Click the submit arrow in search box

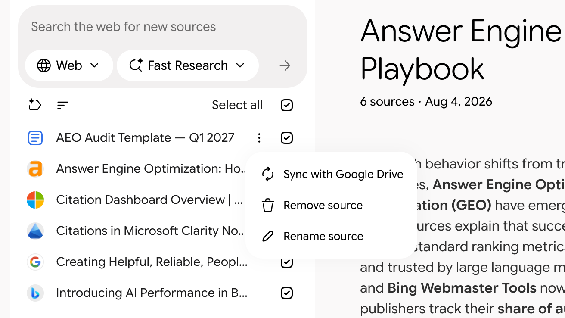click(285, 65)
